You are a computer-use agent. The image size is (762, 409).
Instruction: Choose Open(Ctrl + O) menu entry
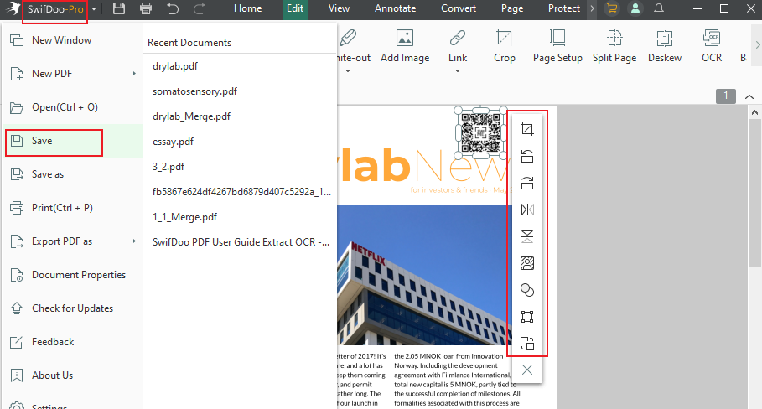[73, 107]
